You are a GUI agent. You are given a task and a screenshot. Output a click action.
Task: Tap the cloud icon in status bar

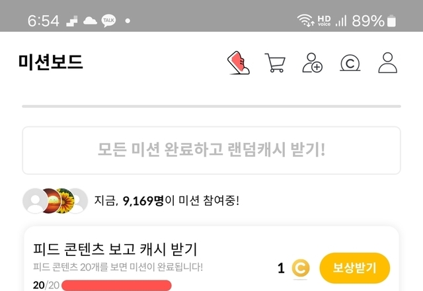pyautogui.click(x=90, y=21)
